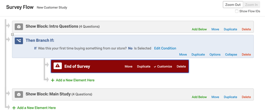Viewport: 265px width, 112px height.
Task: Click Zoom Out button
Action: click(233, 5)
